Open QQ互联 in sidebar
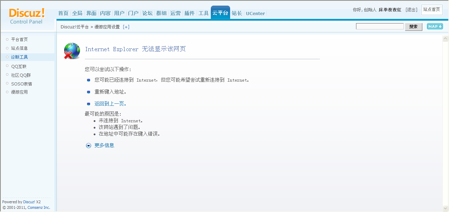The image size is (449, 212). pyautogui.click(x=19, y=67)
